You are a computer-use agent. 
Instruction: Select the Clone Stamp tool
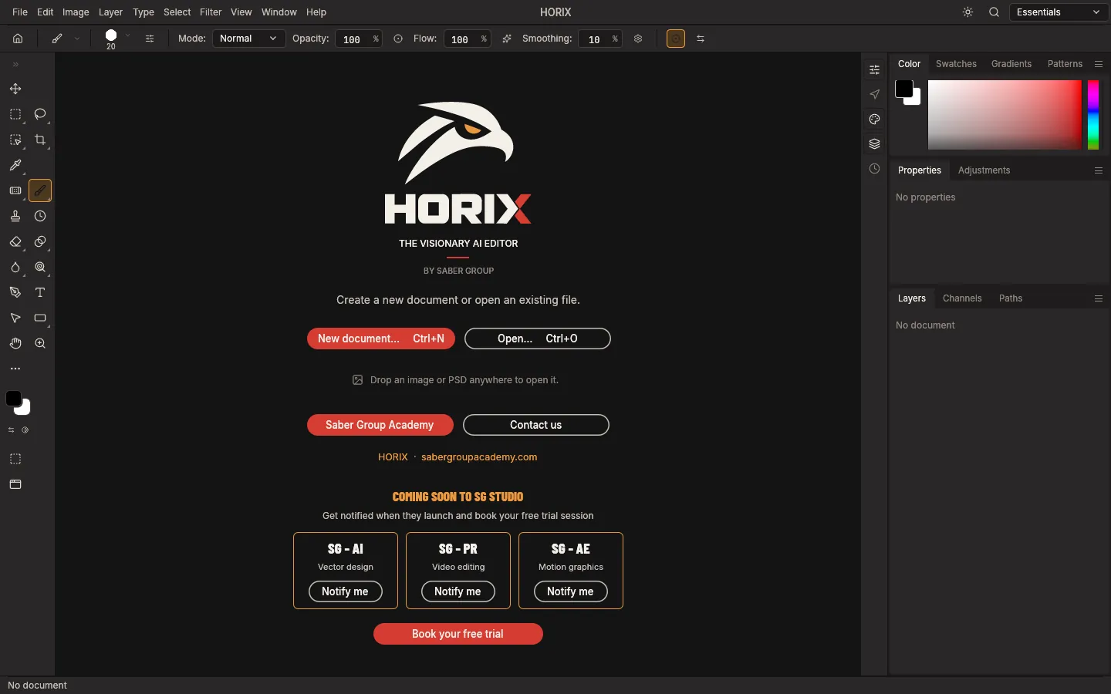tap(15, 216)
